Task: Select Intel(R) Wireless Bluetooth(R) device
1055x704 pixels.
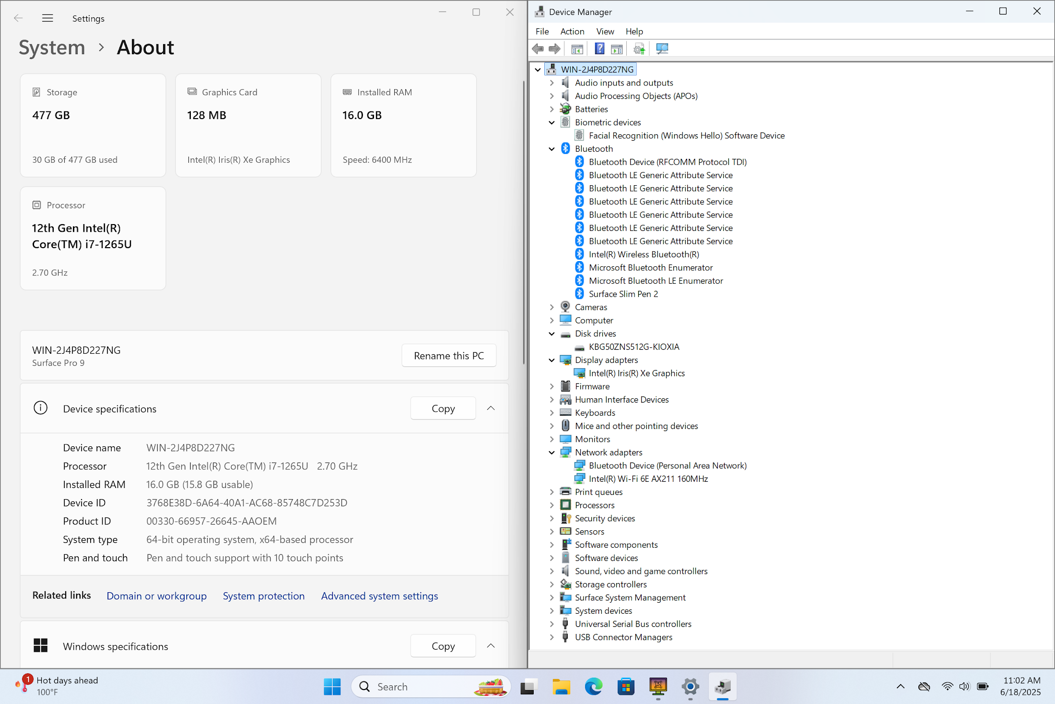Action: [644, 254]
